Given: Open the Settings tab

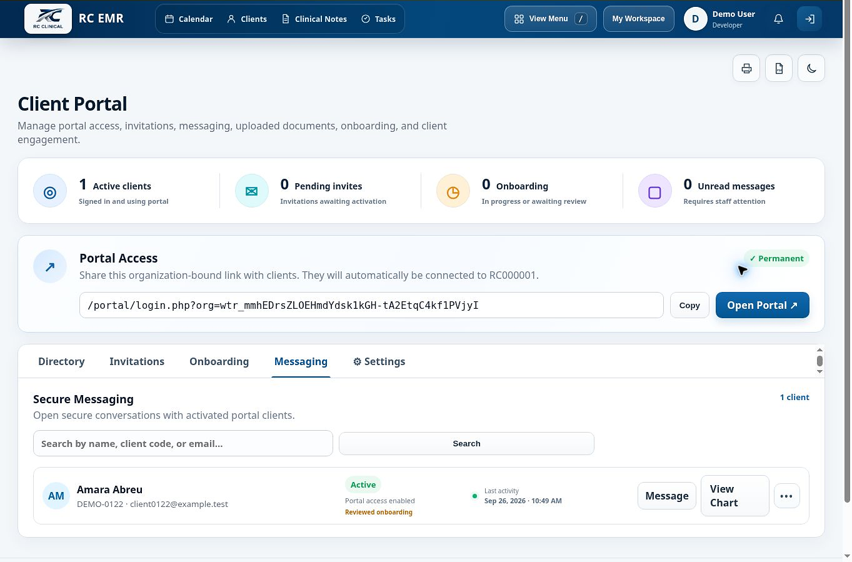Looking at the screenshot, I should [379, 361].
